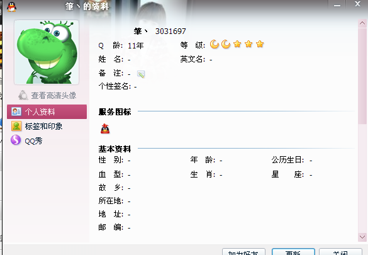Click the 服务图标 section heading
Screen dimensions: 368x255
pyautogui.click(x=114, y=112)
